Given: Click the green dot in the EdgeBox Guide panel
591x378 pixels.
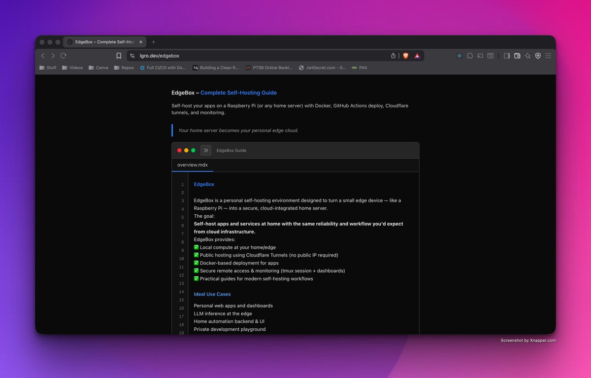Looking at the screenshot, I should pos(194,150).
